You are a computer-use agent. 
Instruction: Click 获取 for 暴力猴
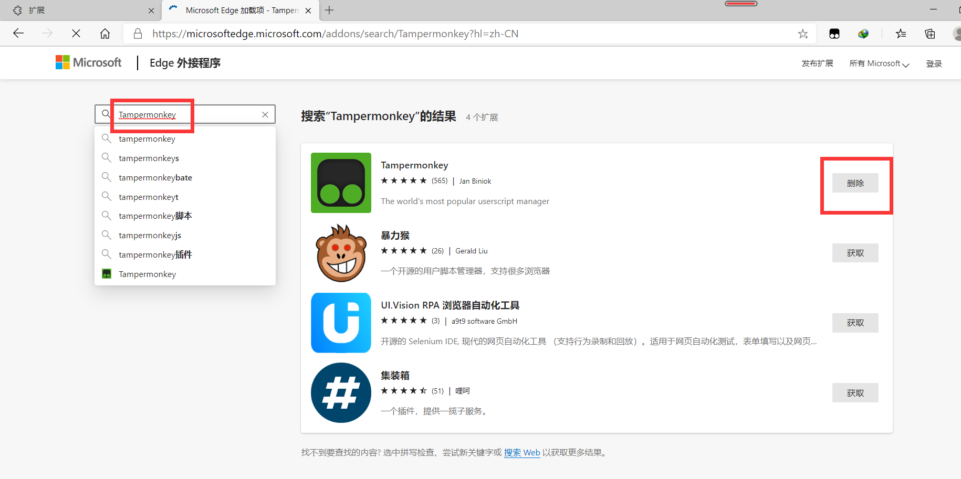pos(855,253)
